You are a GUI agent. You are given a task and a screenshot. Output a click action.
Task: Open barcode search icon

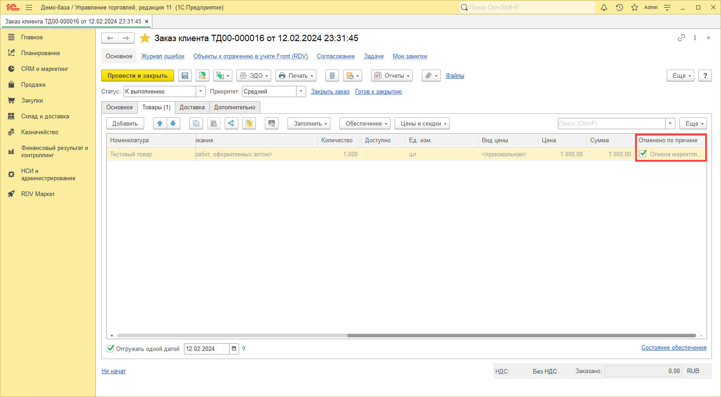pos(272,124)
